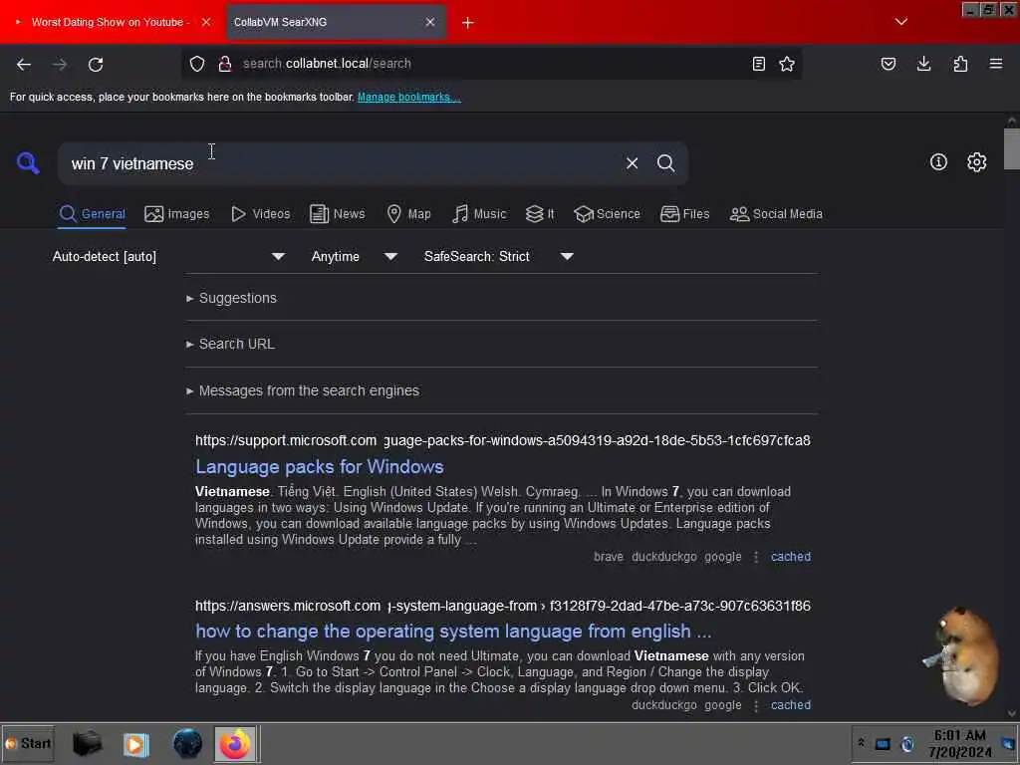Click the scrollbar down arrow
The width and height of the screenshot is (1020, 765).
click(1011, 713)
